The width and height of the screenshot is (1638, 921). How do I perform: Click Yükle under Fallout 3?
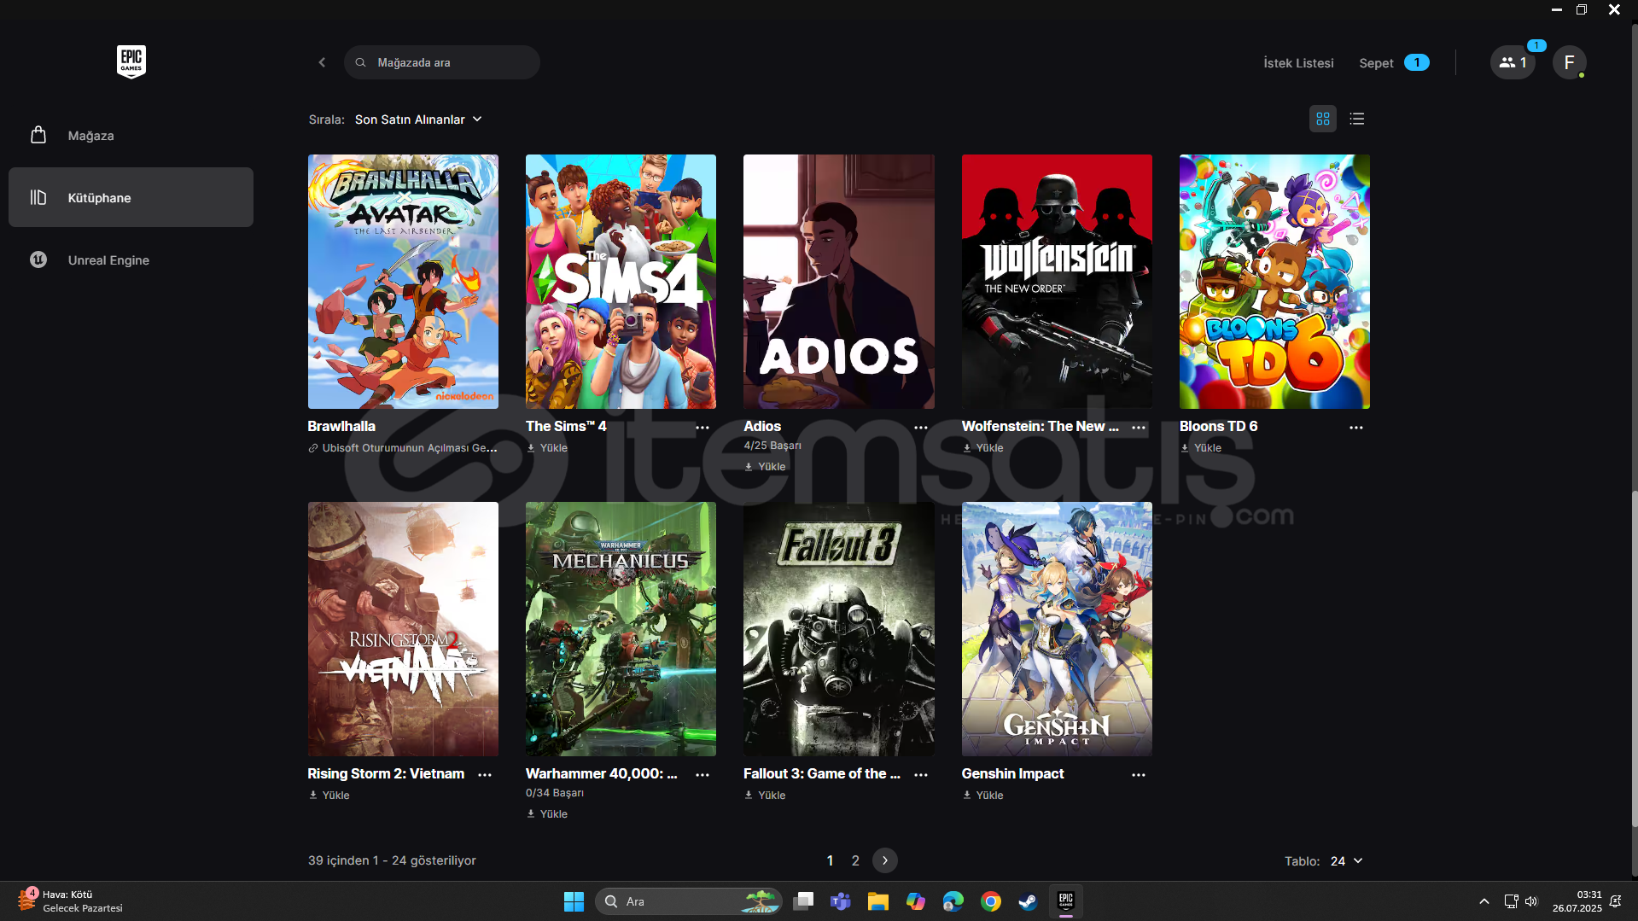(x=765, y=796)
